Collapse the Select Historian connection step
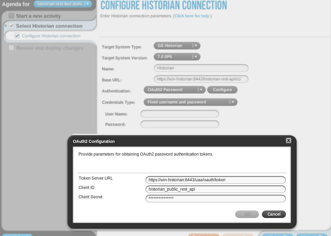 point(6,26)
